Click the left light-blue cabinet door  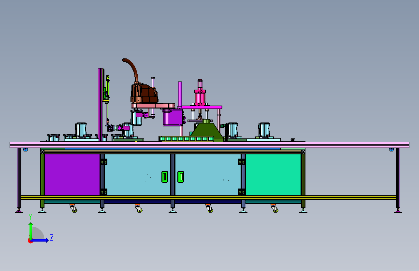point(137,175)
